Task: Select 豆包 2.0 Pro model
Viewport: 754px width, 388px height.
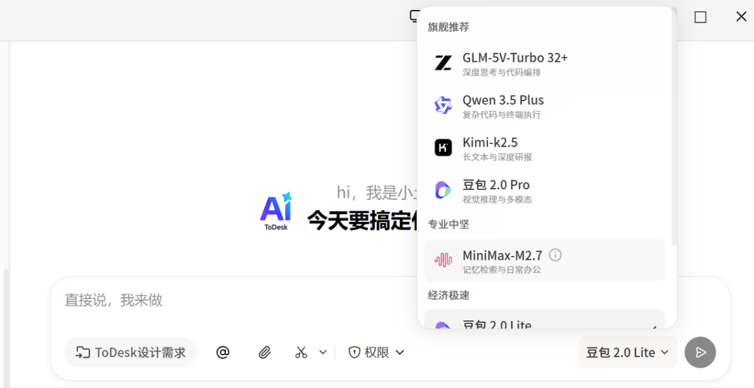Action: pos(544,190)
